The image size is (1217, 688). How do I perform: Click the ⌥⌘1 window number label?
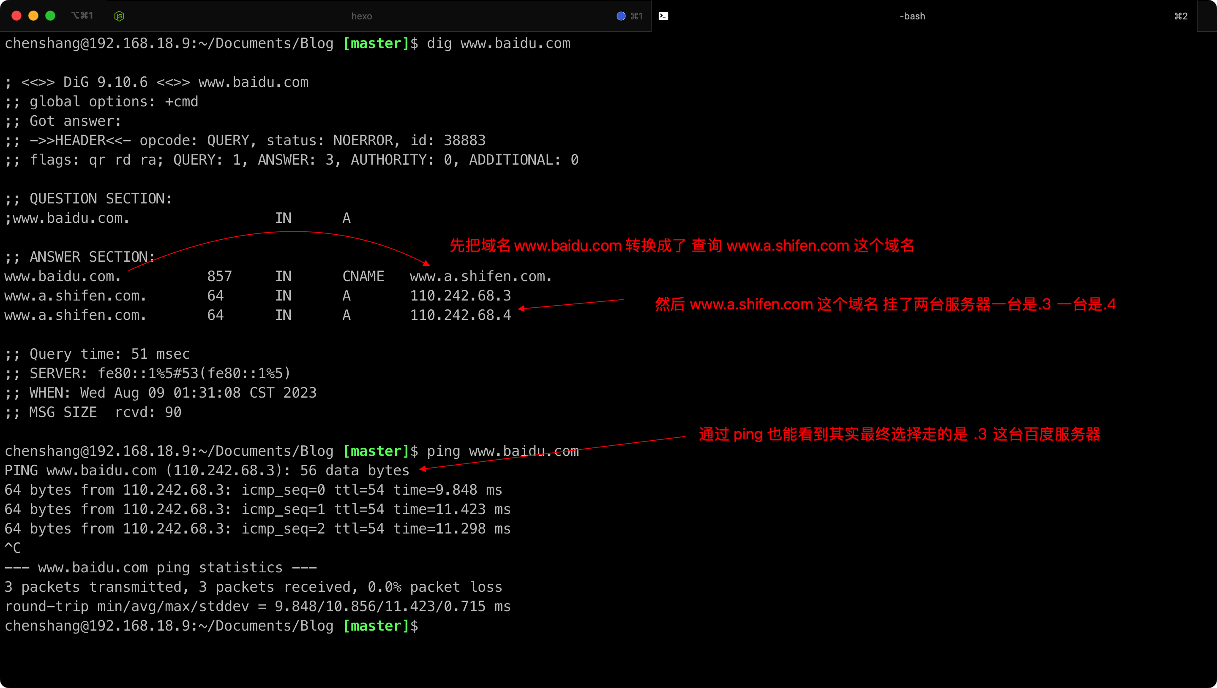[x=82, y=16]
